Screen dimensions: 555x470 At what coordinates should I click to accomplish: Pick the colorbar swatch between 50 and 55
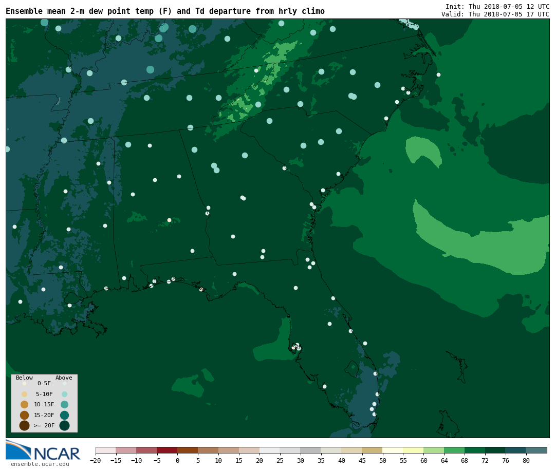(x=393, y=450)
